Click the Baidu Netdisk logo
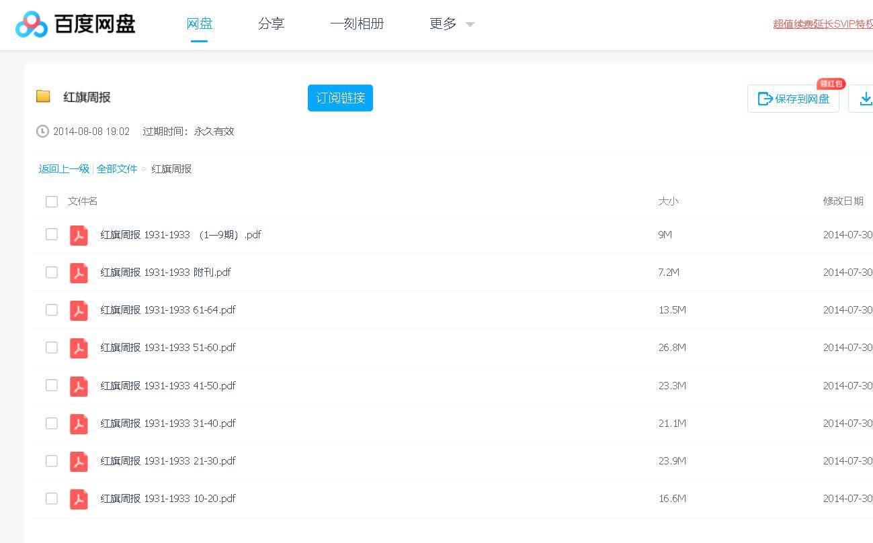This screenshot has width=873, height=543. coord(75,24)
